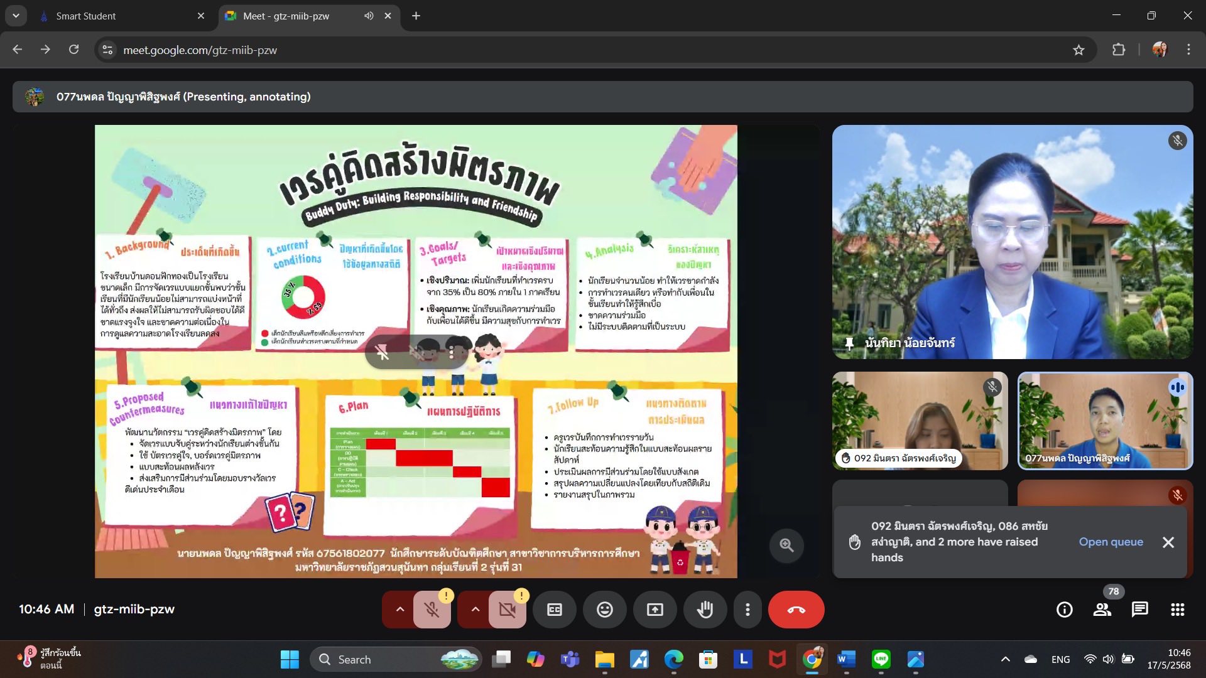Open overlay three-dot options on presentation

[x=451, y=353]
